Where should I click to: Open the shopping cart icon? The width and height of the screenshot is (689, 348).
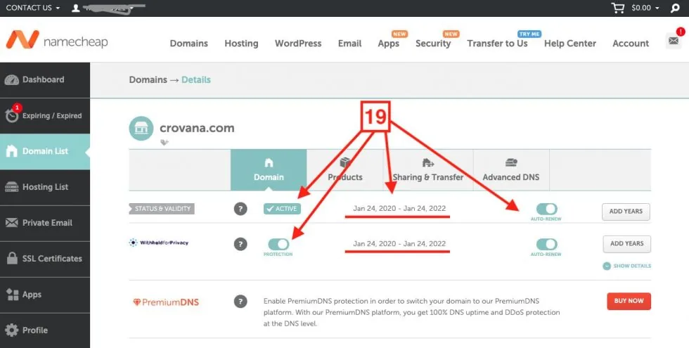click(618, 8)
